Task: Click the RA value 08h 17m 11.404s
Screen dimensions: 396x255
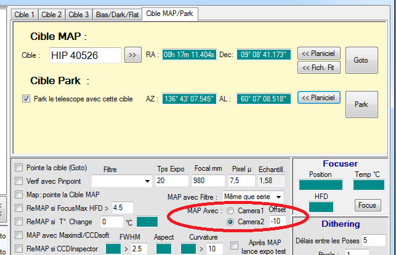Action: pos(189,55)
